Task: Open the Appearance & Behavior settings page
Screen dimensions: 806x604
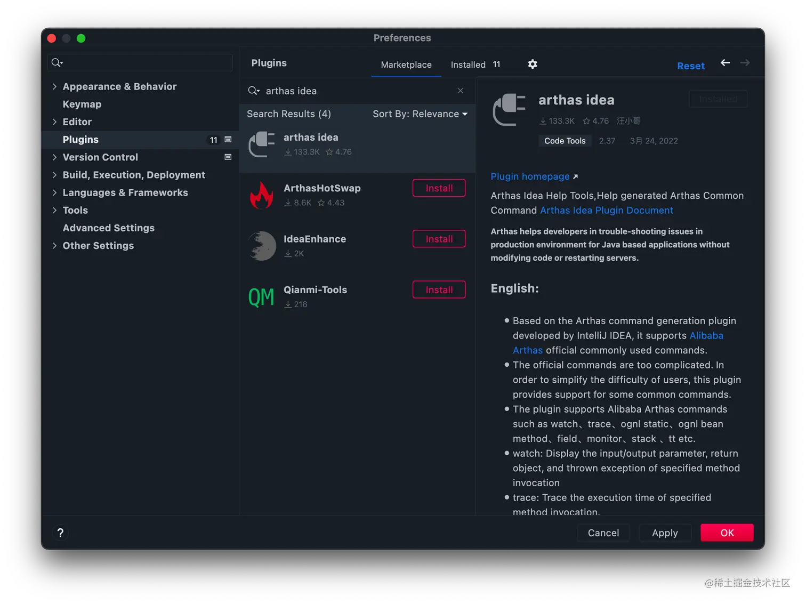Action: 119,86
